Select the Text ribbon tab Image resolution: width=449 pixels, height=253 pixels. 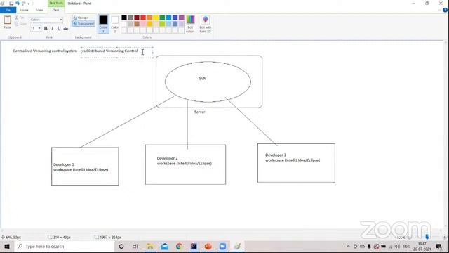[56, 10]
